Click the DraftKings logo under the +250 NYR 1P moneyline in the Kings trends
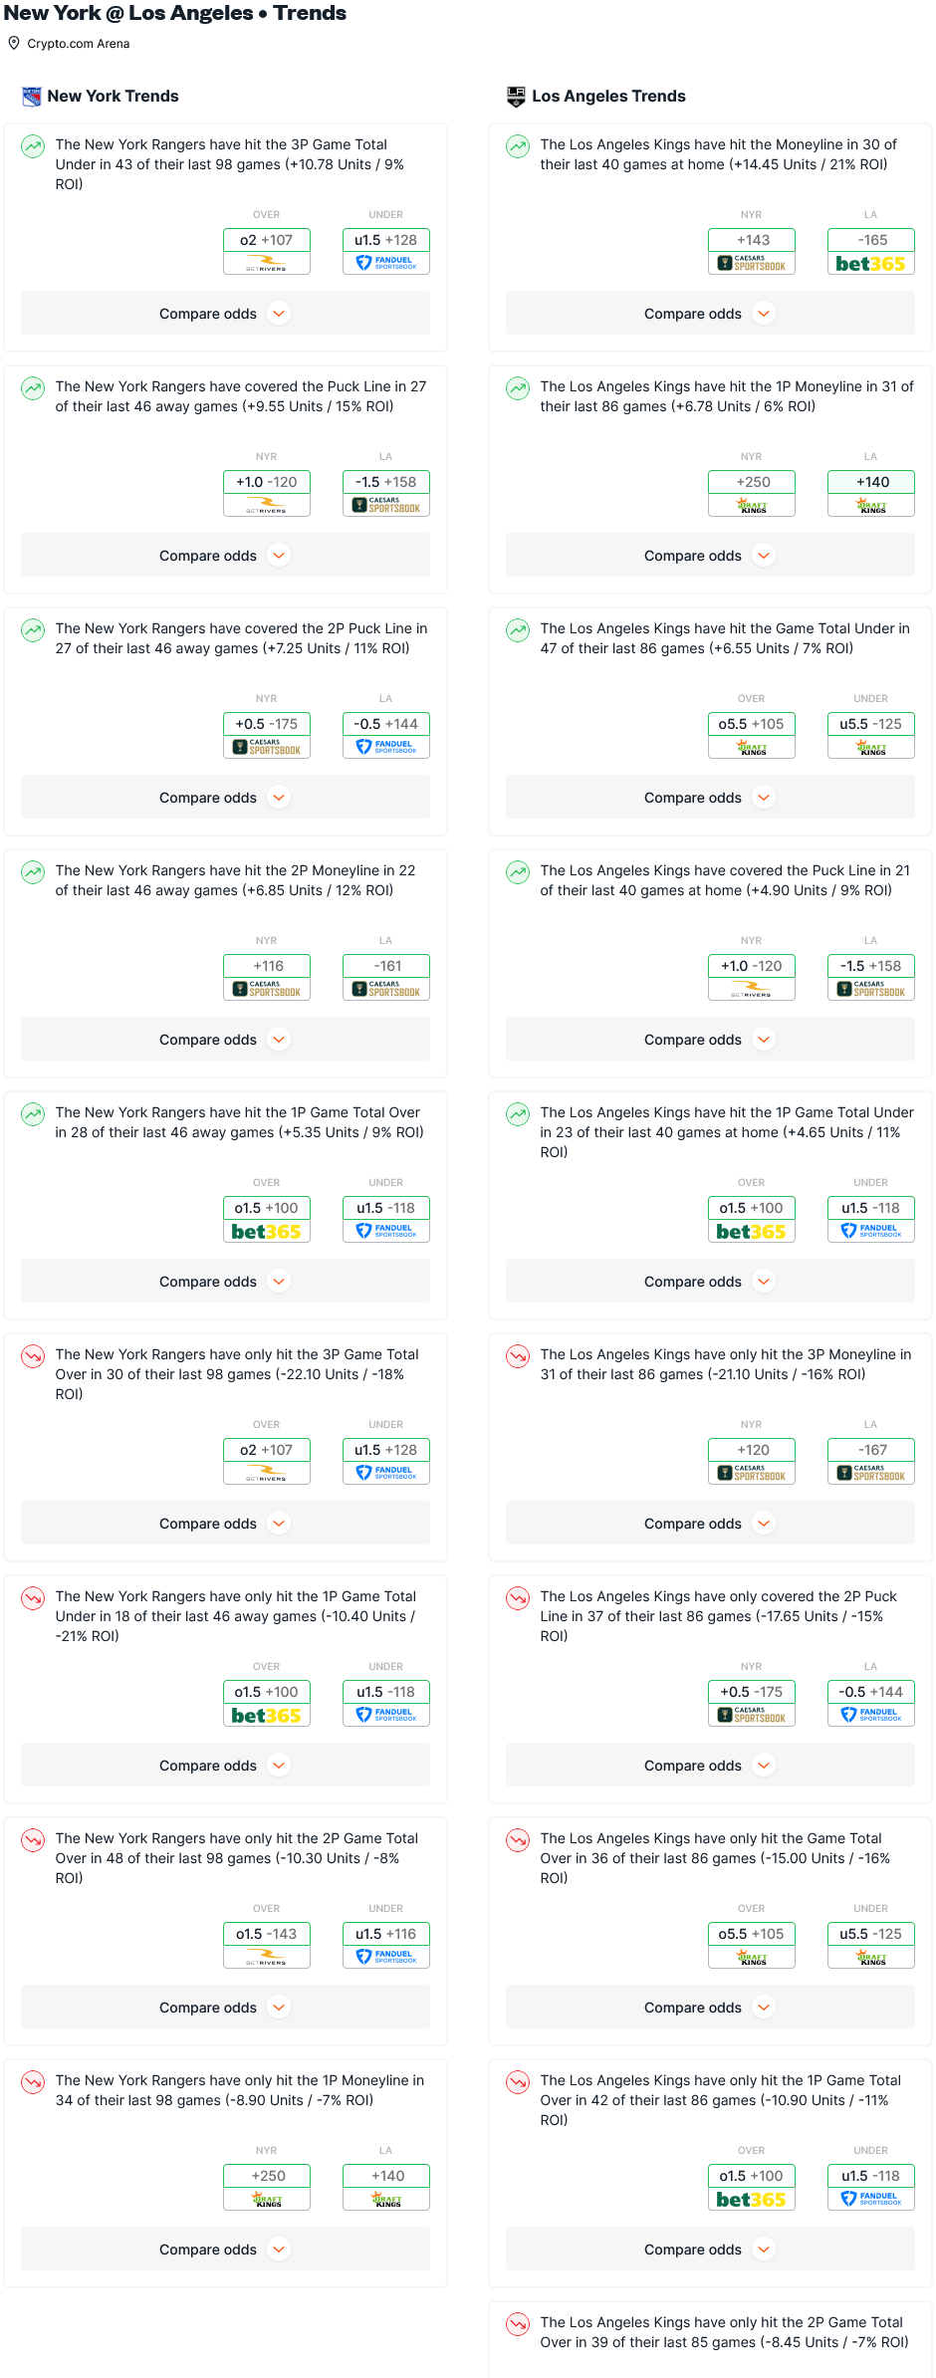Image resolution: width=936 pixels, height=2378 pixels. tap(752, 506)
